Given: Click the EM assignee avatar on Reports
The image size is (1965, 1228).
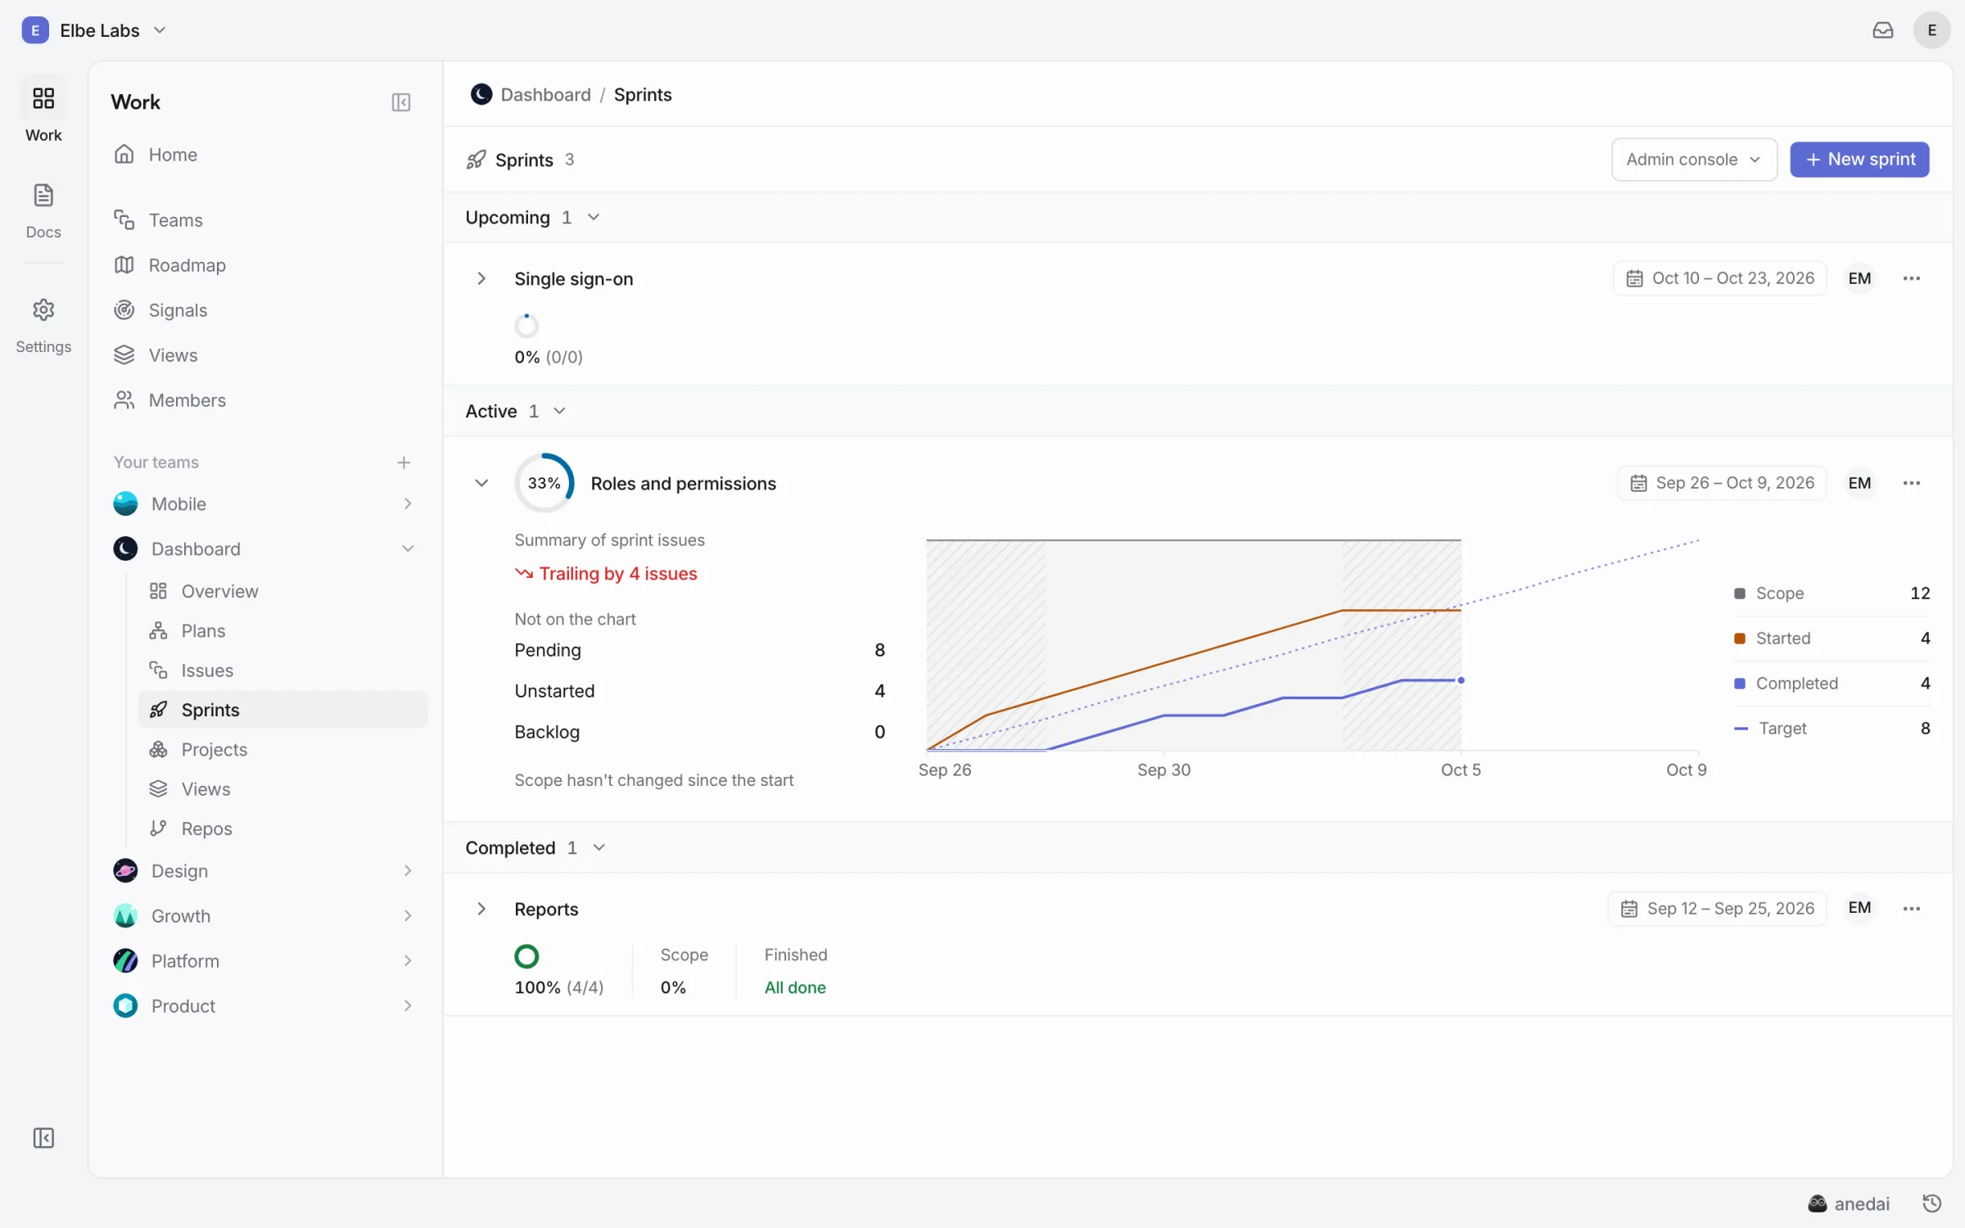Looking at the screenshot, I should coord(1859,908).
